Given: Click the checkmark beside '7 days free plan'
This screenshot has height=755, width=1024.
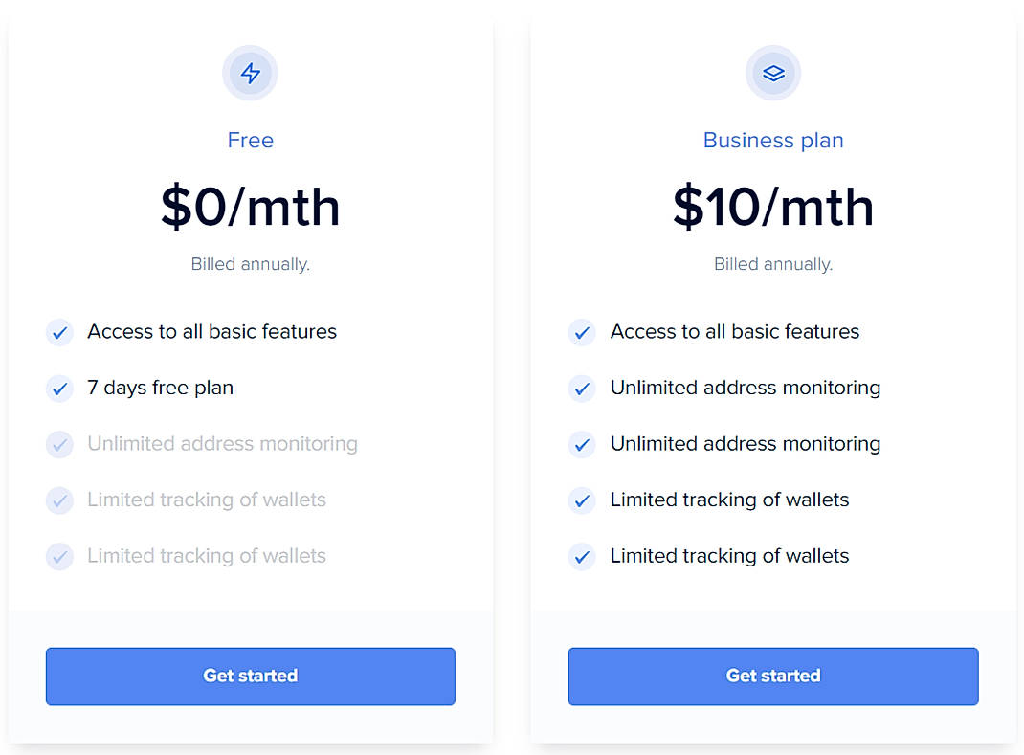Looking at the screenshot, I should (x=59, y=389).
